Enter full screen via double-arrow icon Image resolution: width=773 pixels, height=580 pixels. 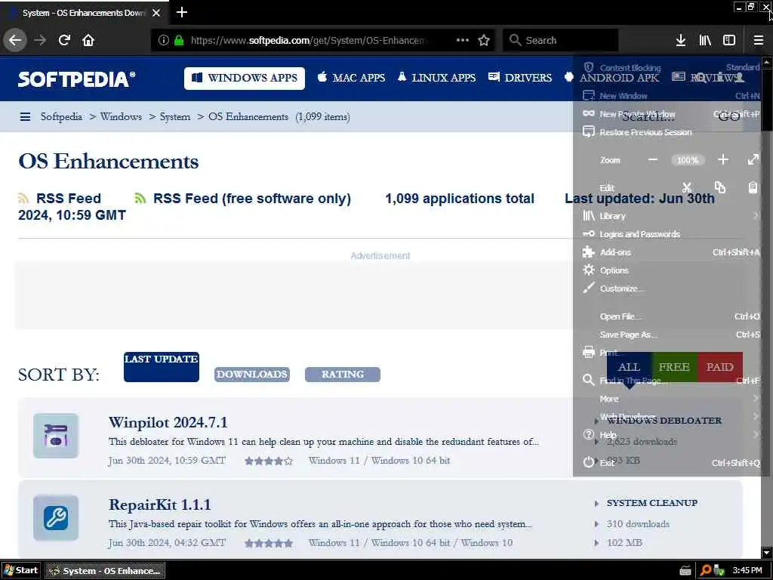(x=753, y=160)
